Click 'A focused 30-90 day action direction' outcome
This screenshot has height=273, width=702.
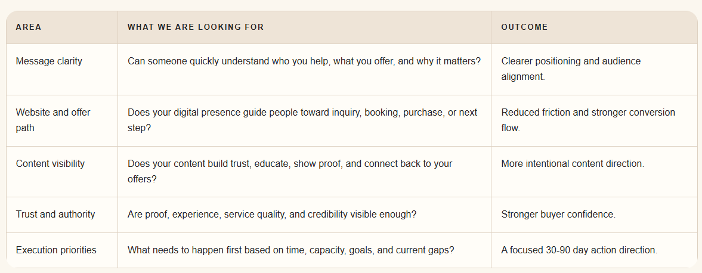(579, 250)
